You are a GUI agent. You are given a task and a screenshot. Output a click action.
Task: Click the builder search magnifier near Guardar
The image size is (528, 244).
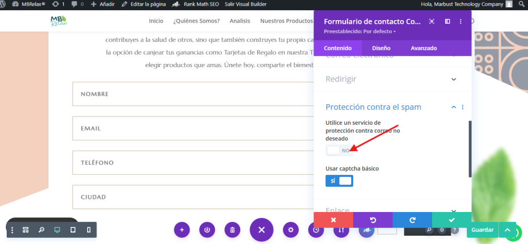tap(428, 230)
